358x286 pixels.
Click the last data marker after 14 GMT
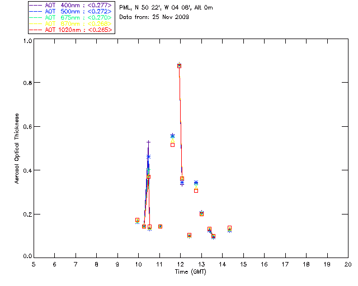[x=230, y=228]
